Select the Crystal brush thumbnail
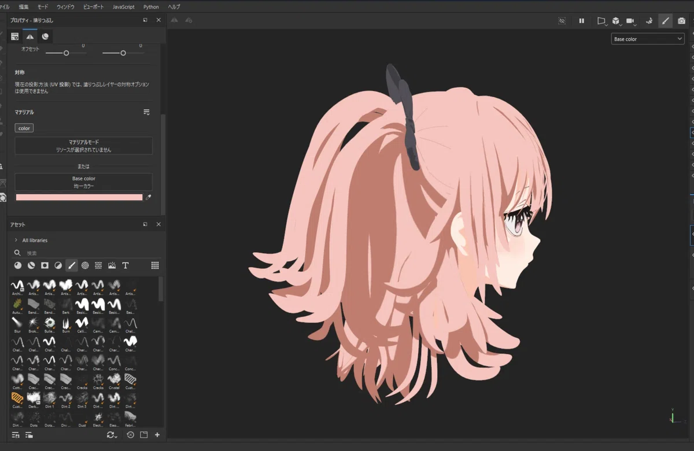Viewport: 694px width, 451px height. click(115, 380)
